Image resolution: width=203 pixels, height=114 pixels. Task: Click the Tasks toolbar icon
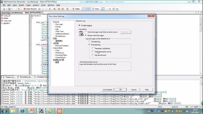76,9
